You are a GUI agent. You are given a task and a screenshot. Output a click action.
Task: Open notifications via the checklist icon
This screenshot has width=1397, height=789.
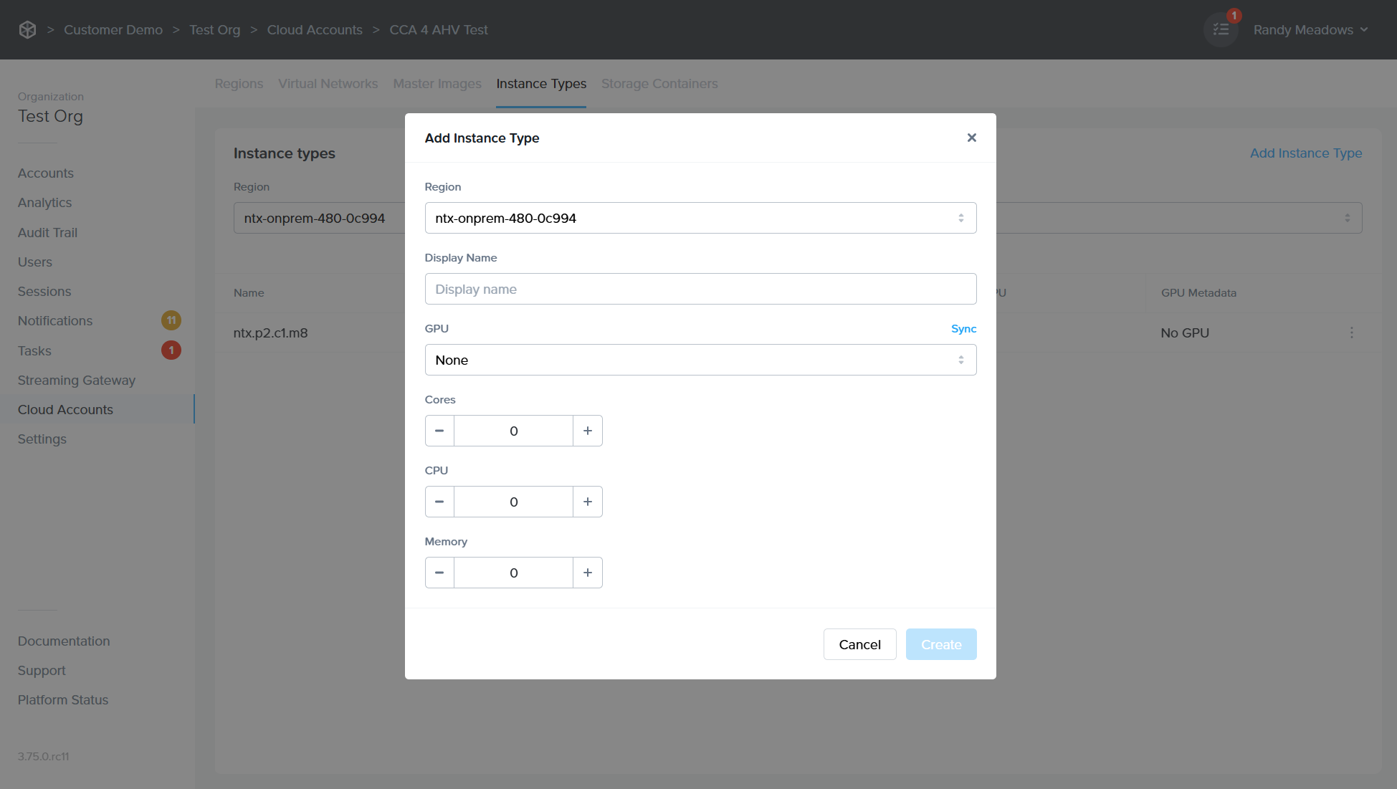[x=1221, y=29]
